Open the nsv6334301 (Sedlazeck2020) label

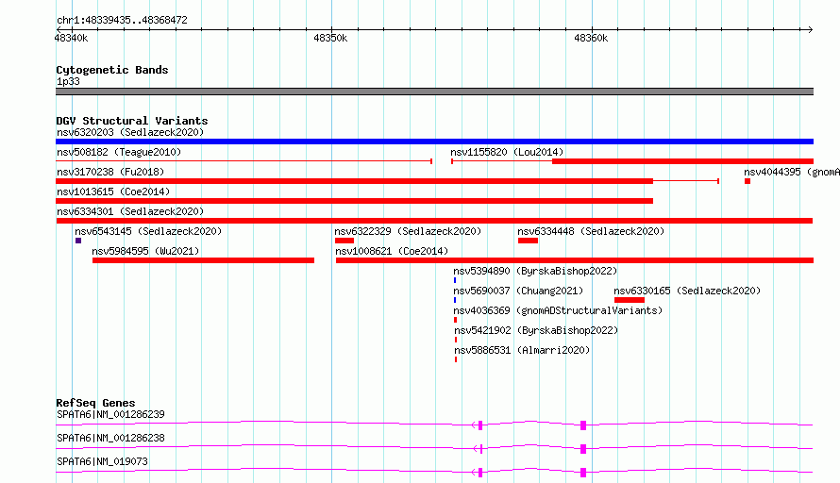(x=130, y=211)
